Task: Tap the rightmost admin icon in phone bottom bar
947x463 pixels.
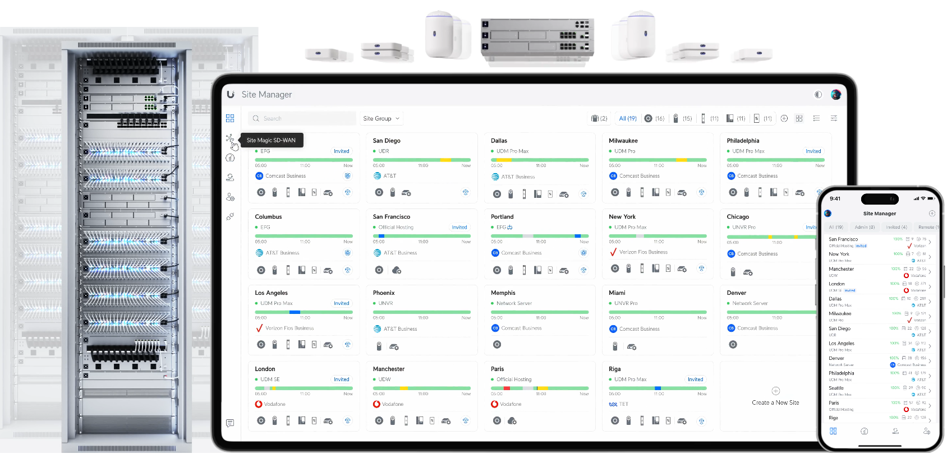Action: 926,431
